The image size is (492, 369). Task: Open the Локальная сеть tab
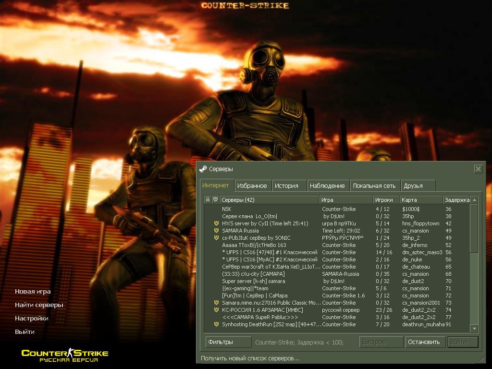(374, 186)
